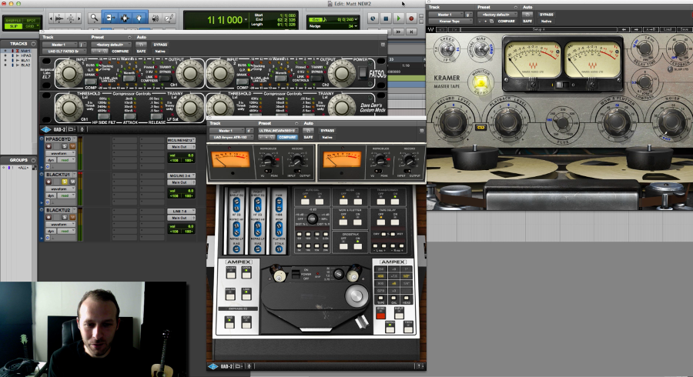Click the help question mark icon in Ampex bottom bar
This screenshot has height=377, width=693.
coord(419,366)
